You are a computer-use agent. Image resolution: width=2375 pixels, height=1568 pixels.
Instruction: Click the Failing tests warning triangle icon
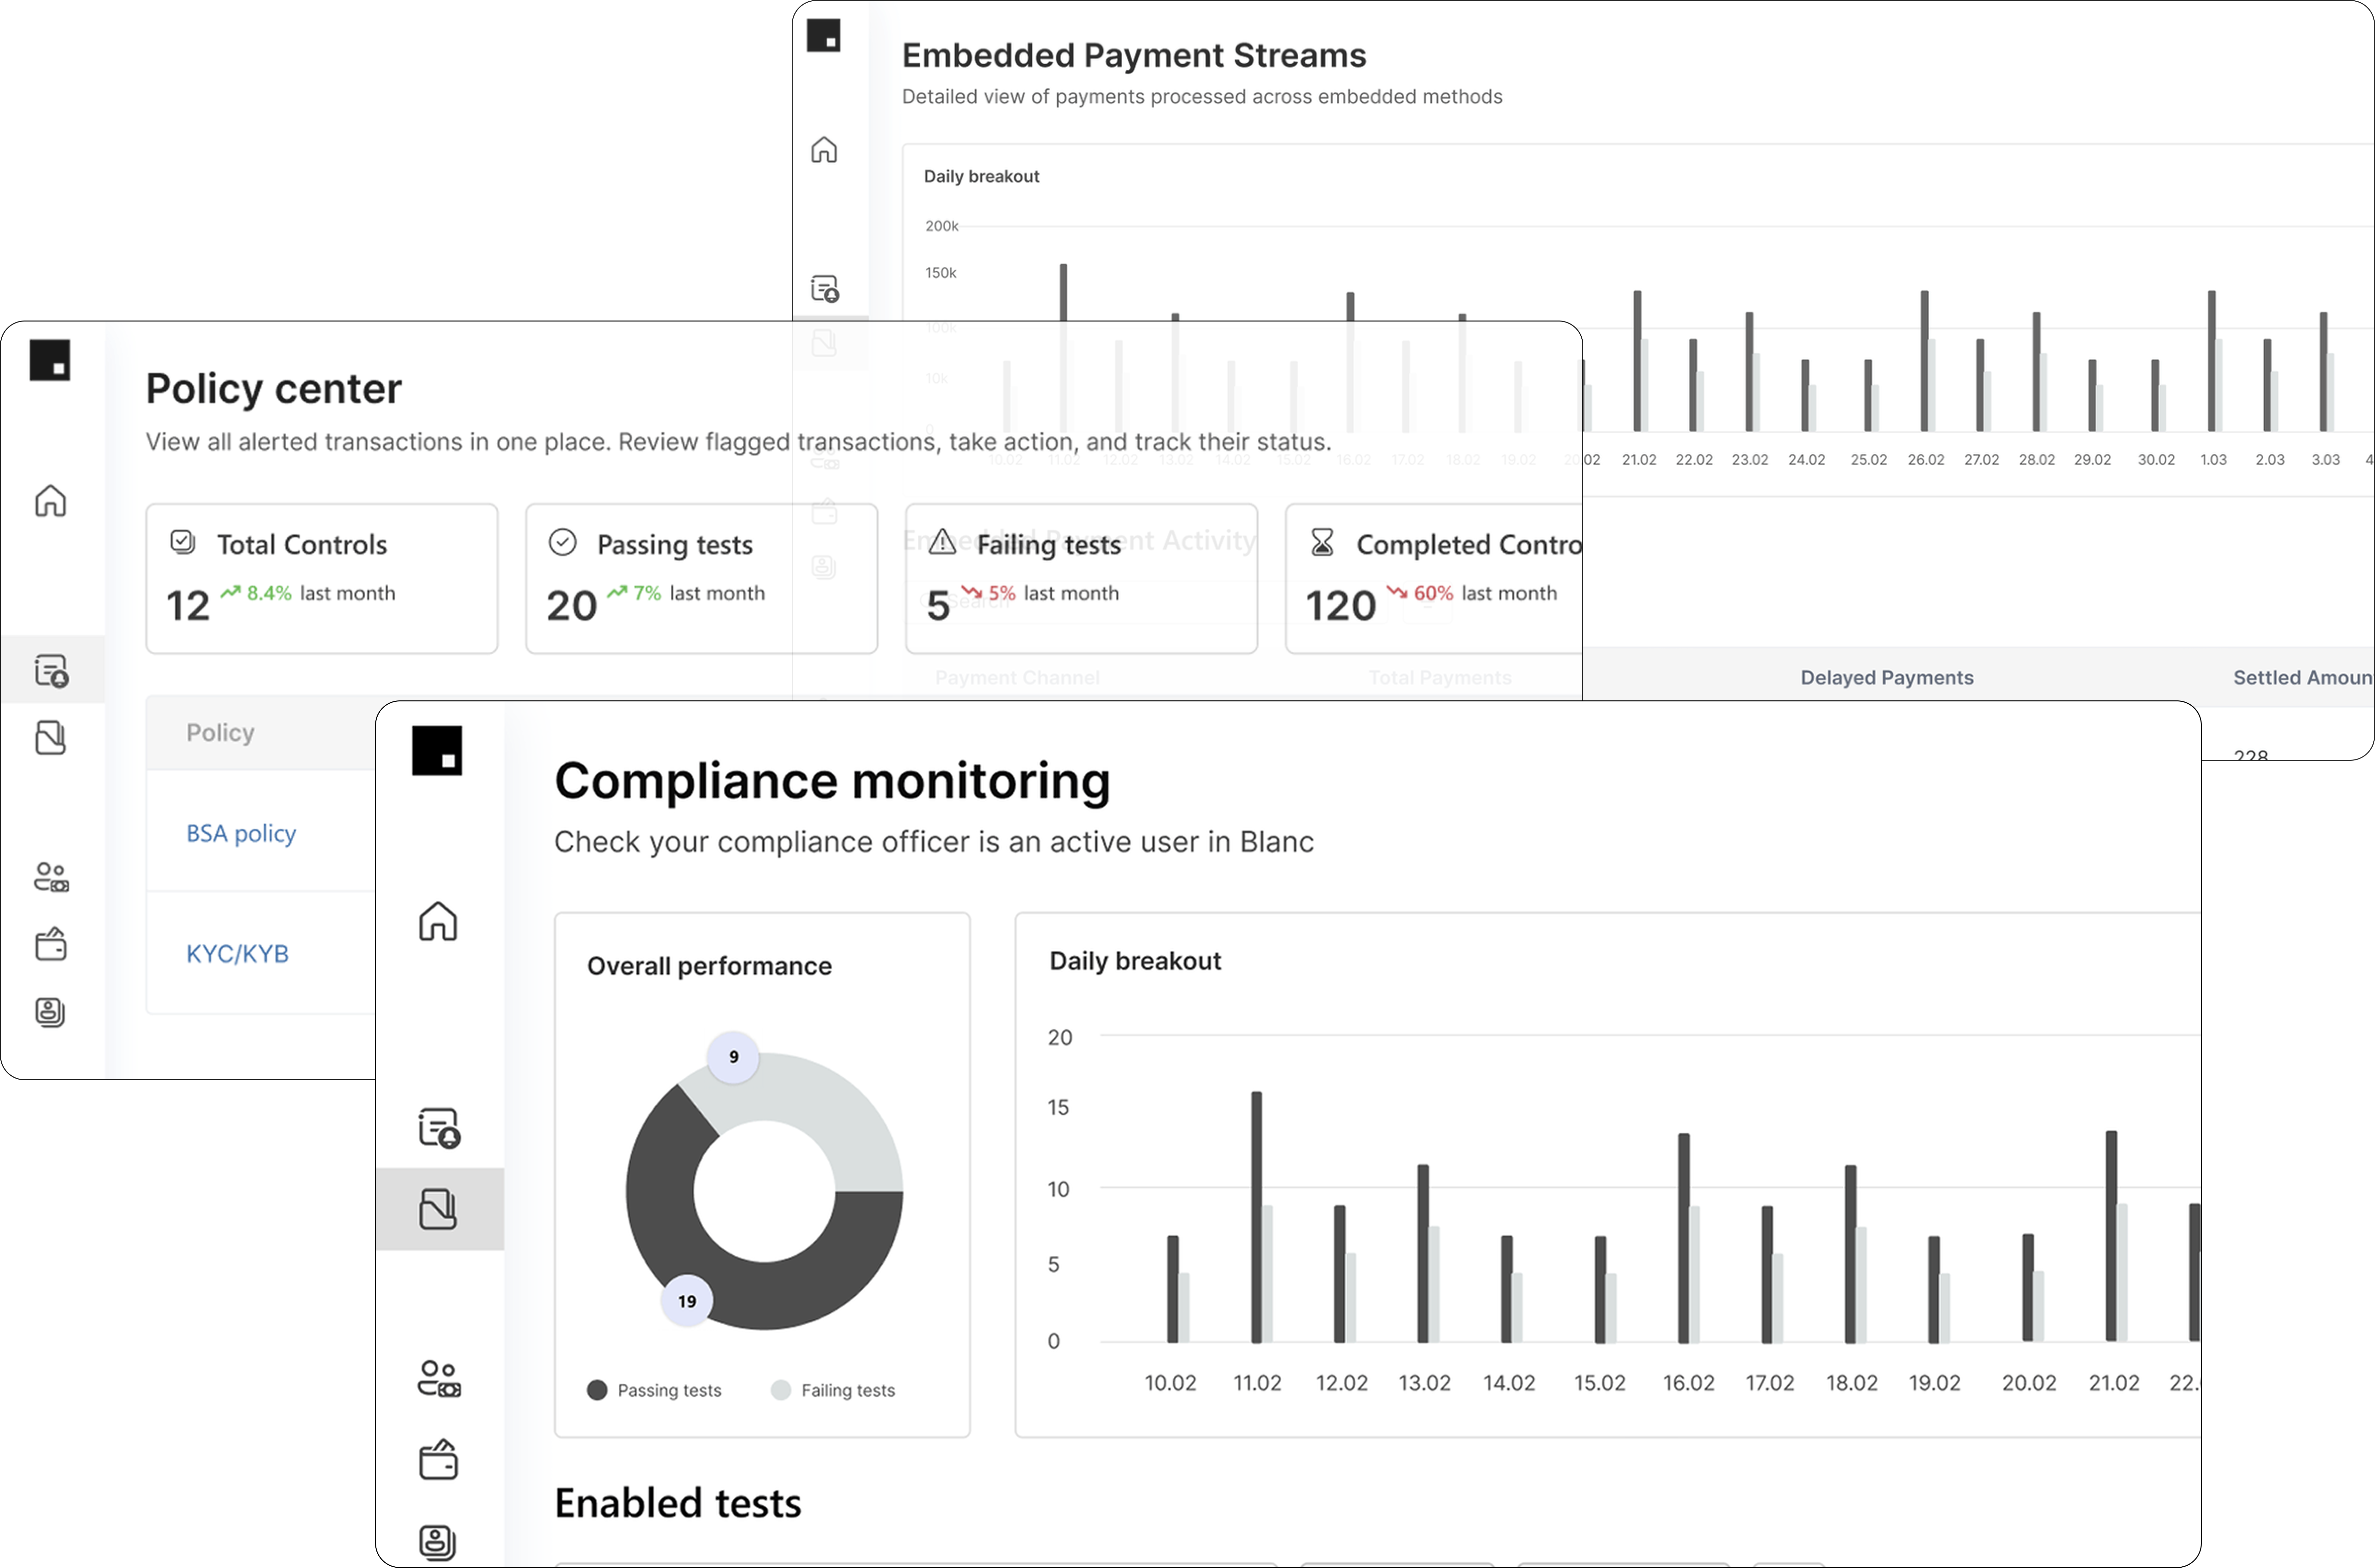tap(942, 542)
